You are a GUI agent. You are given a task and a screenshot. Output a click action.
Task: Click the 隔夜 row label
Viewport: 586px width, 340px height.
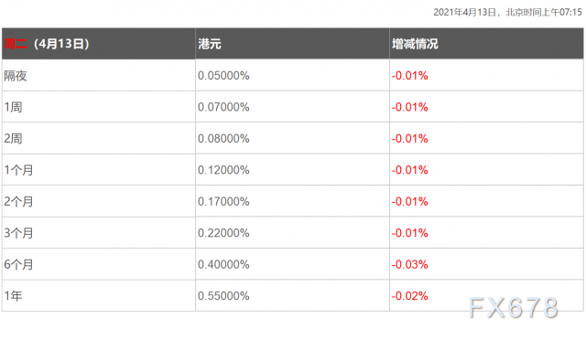coord(16,76)
